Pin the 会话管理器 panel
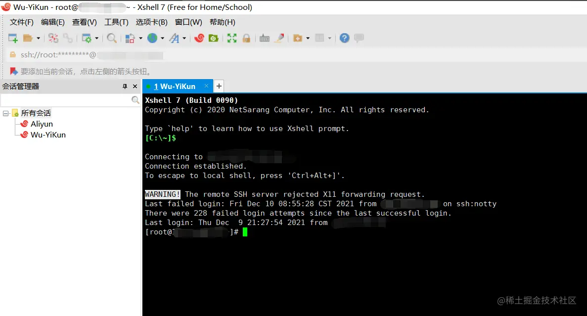 (125, 87)
